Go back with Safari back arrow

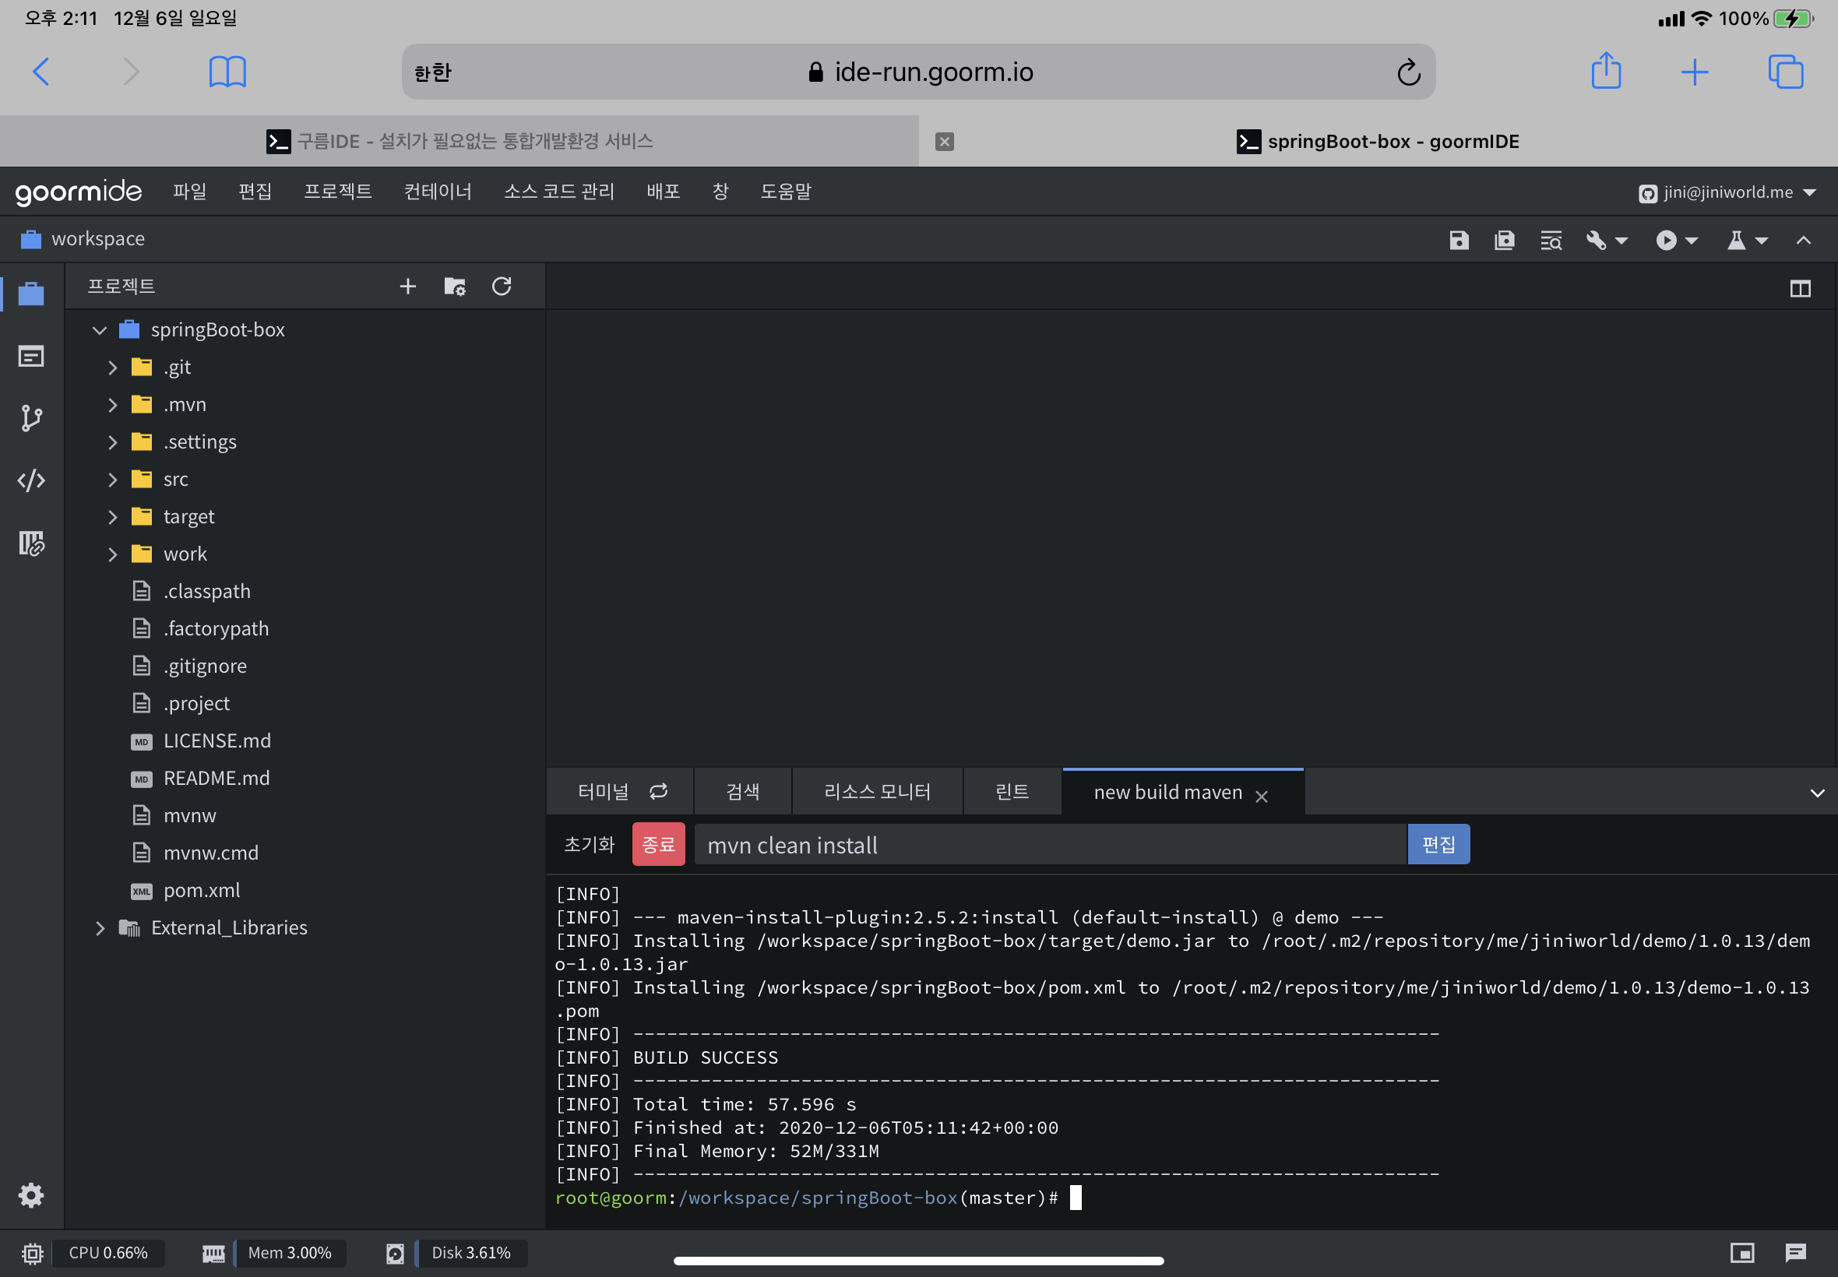coord(41,72)
